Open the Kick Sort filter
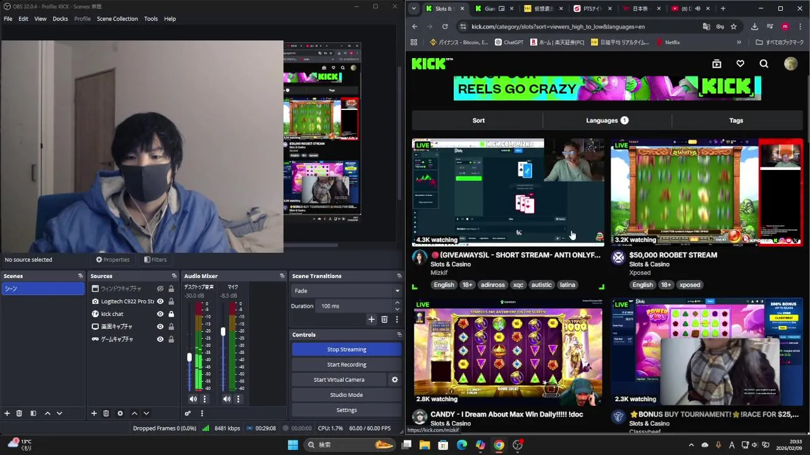The width and height of the screenshot is (810, 455). pyautogui.click(x=478, y=120)
